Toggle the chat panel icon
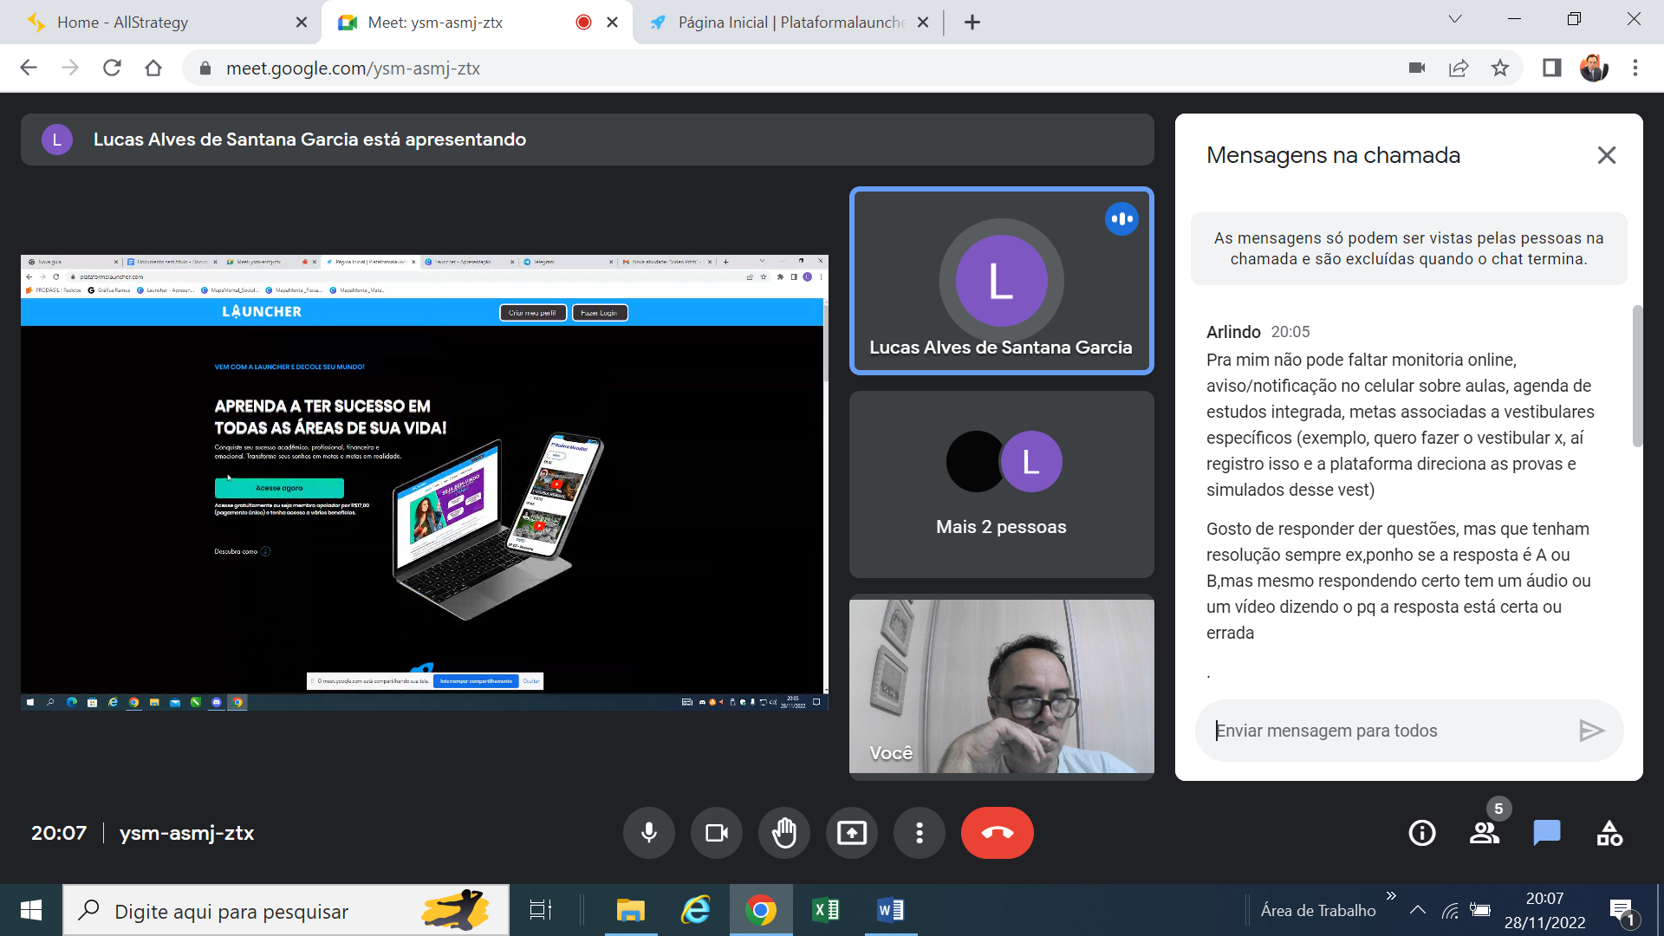Viewport: 1664px width, 936px height. 1546,833
